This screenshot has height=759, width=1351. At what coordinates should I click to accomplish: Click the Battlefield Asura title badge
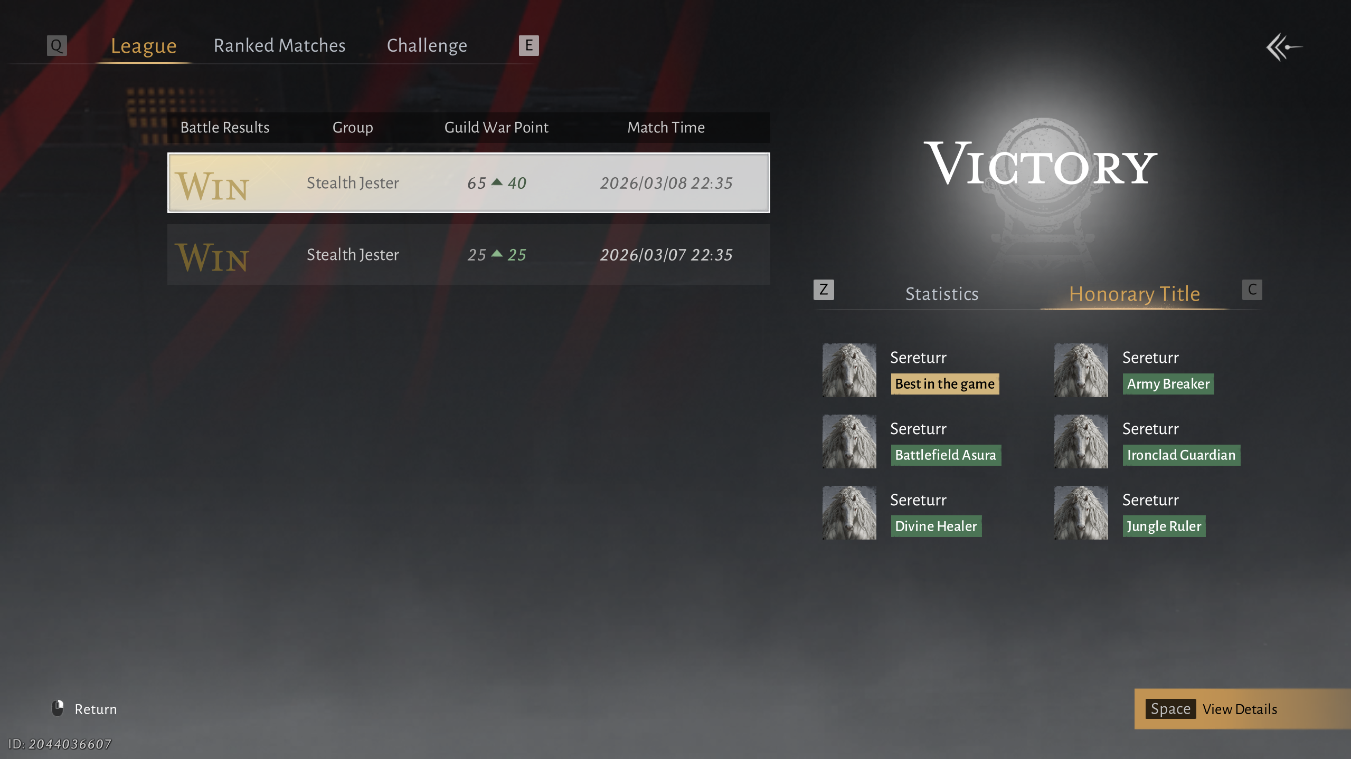[945, 455]
